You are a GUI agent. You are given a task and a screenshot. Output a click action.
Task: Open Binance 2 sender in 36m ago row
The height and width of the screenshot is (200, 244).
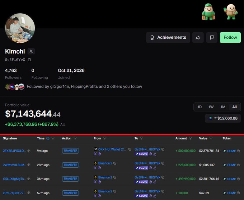coord(105,177)
